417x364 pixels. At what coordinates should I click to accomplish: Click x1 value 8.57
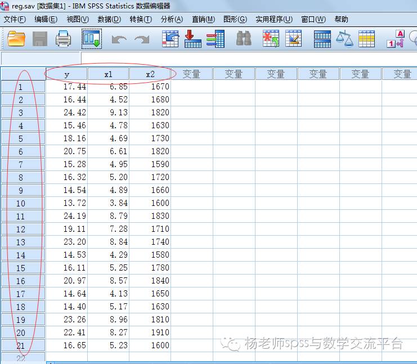(x=109, y=281)
